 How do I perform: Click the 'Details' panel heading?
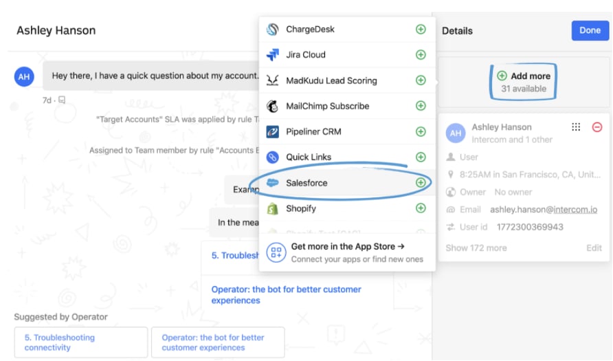(457, 31)
